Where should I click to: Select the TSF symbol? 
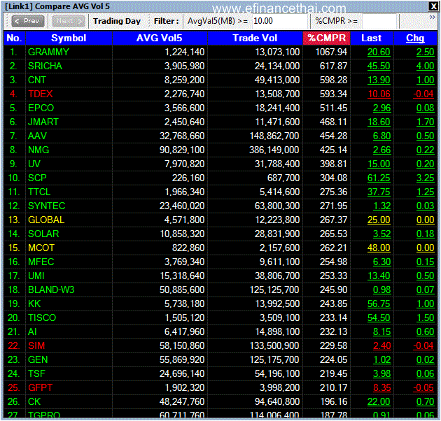[36, 373]
